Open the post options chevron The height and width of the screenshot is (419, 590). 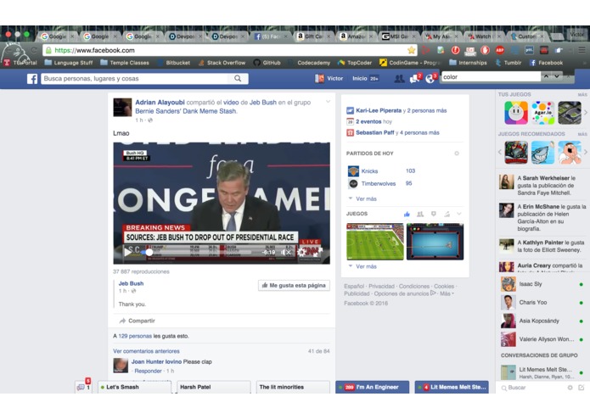pyautogui.click(x=329, y=102)
